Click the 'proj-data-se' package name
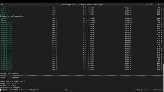The height and width of the screenshot is (92, 164). click(x=7, y=63)
